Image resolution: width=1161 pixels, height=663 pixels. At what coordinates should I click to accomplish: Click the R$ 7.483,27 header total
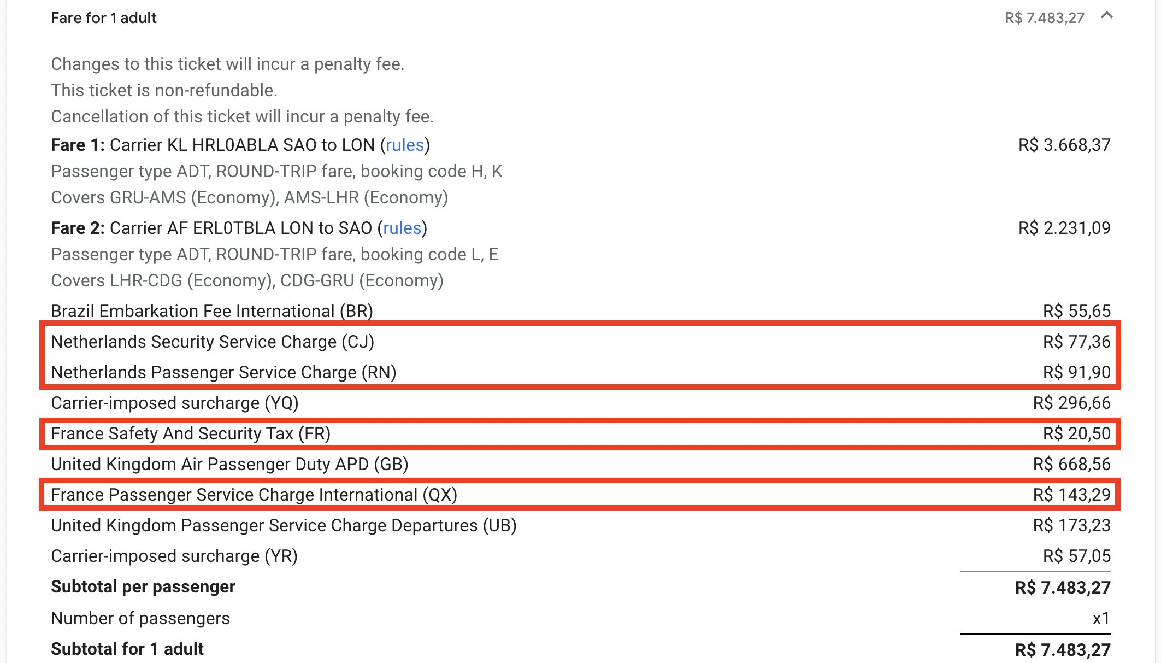pyautogui.click(x=1044, y=18)
